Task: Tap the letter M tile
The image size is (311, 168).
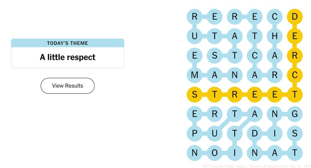Action: coord(195,75)
